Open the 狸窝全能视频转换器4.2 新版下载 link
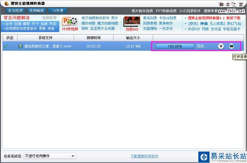Viewport: 247px width, 163px height. click(x=214, y=18)
